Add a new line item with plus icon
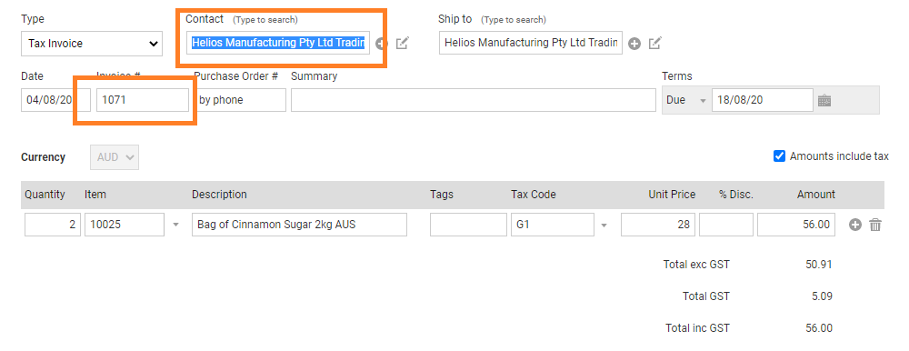909x351 pixels. coord(855,225)
